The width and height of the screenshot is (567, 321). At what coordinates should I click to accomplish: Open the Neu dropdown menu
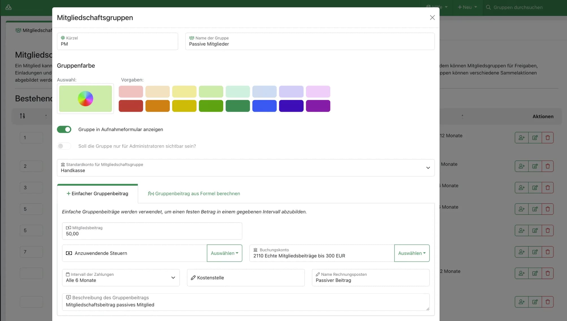coord(467,7)
